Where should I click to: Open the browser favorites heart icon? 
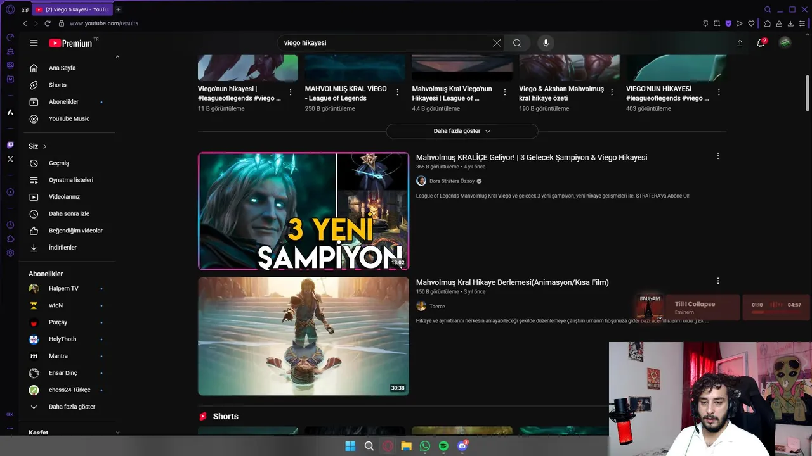(x=752, y=23)
